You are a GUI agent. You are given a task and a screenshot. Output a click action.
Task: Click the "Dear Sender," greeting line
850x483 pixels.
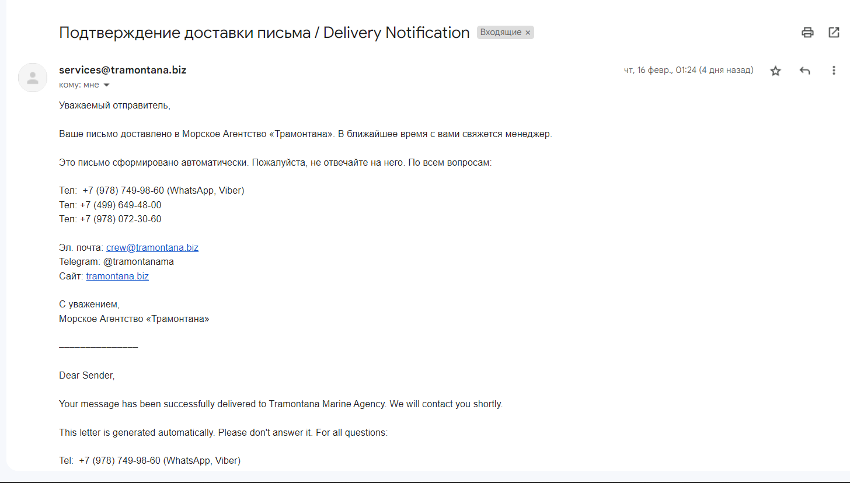[x=87, y=375]
